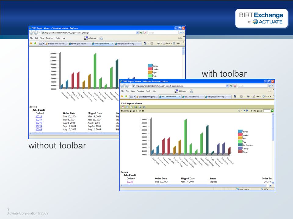Click 100% zoom level in front status bar
Screen dimensions: 293x219
pyautogui.click(x=266, y=189)
